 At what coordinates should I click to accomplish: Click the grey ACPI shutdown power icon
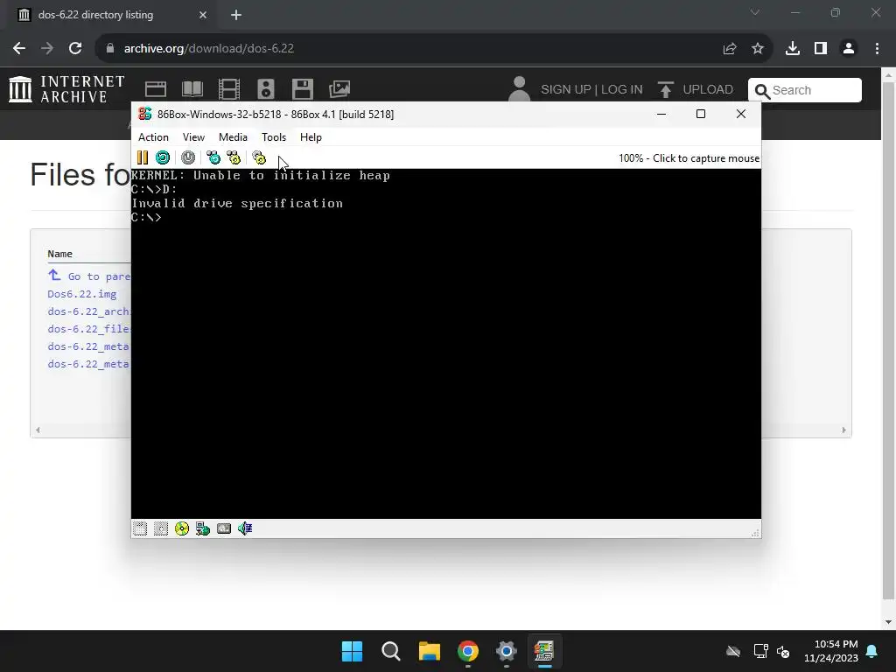pos(188,157)
